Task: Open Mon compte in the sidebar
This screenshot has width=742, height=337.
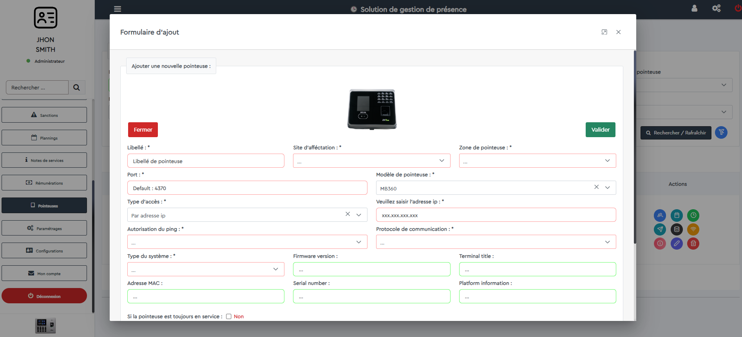Action: pos(44,273)
